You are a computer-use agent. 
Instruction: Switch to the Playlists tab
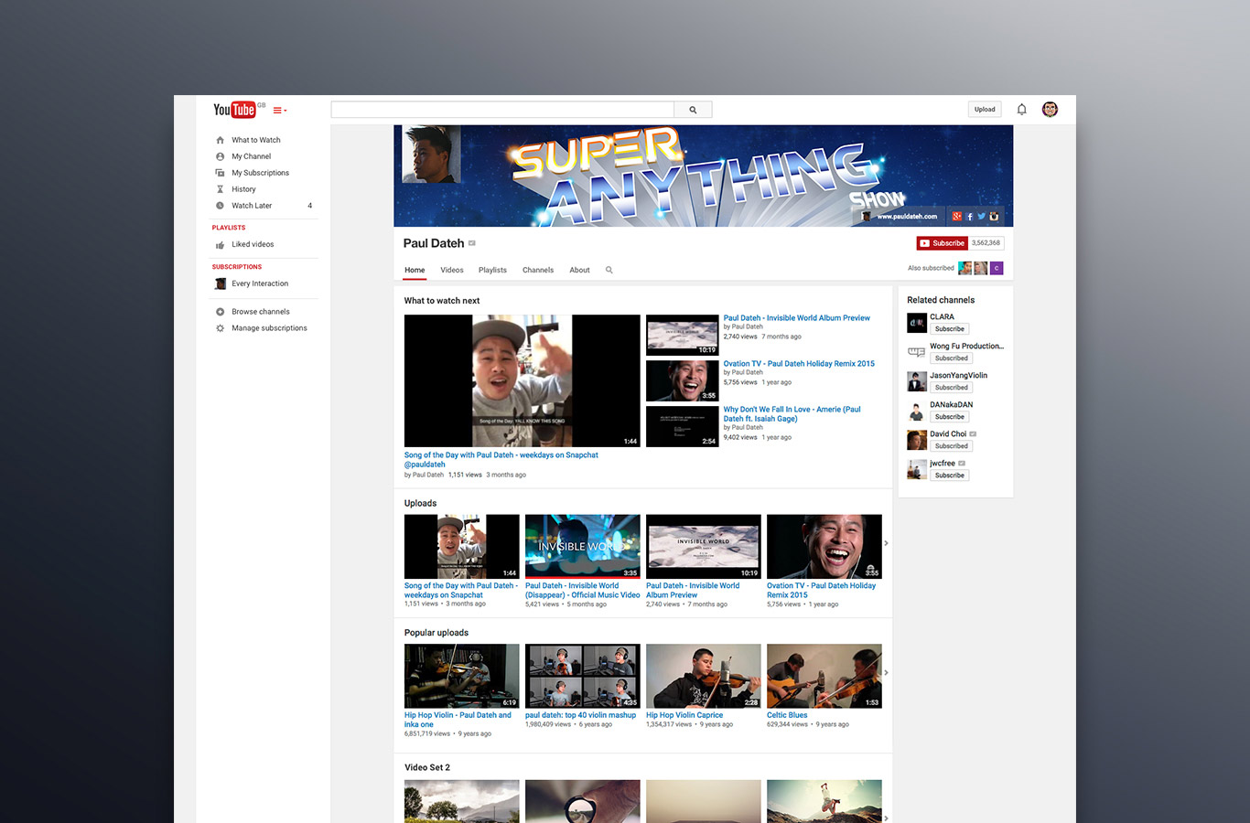(492, 270)
